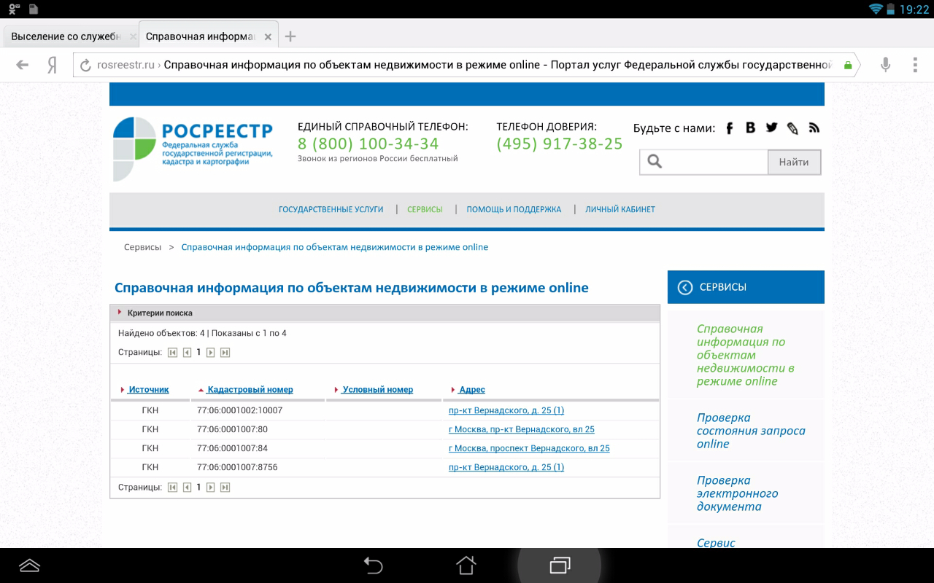Click the Найти search button
Viewport: 934px width, 583px height.
click(x=793, y=163)
